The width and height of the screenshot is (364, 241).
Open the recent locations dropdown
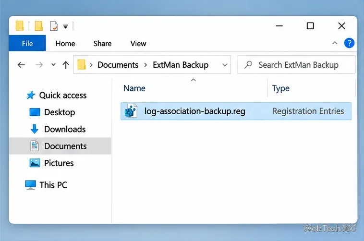53,65
